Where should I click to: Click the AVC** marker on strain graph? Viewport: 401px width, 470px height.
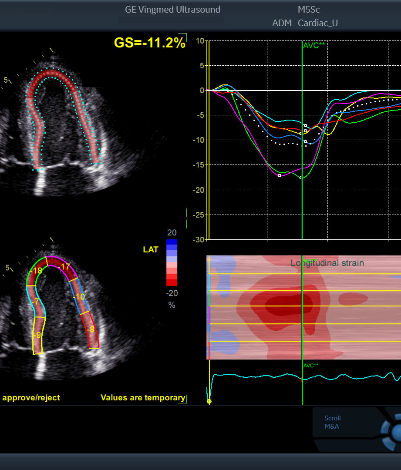(x=314, y=45)
